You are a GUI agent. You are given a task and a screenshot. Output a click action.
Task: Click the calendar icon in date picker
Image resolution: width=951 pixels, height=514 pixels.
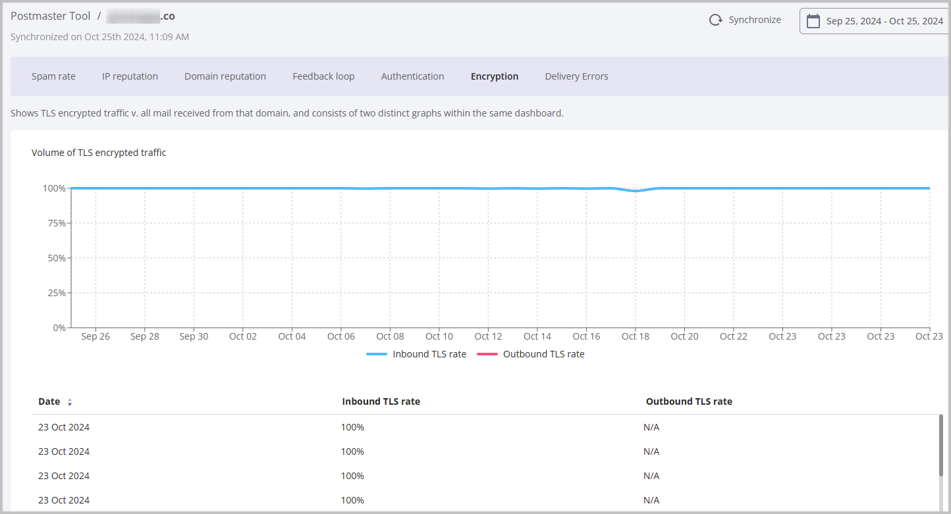point(813,21)
